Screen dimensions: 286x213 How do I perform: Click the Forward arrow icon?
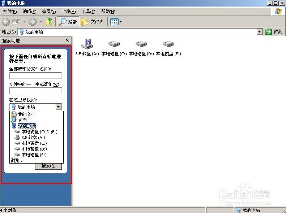[33, 22]
